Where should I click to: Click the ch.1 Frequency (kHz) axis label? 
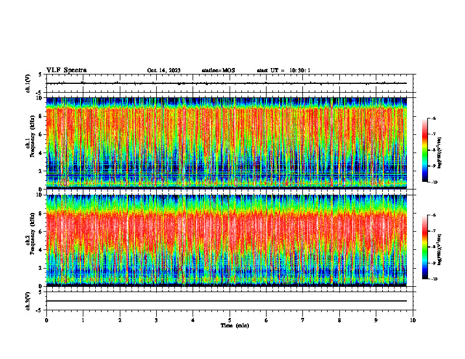point(31,137)
